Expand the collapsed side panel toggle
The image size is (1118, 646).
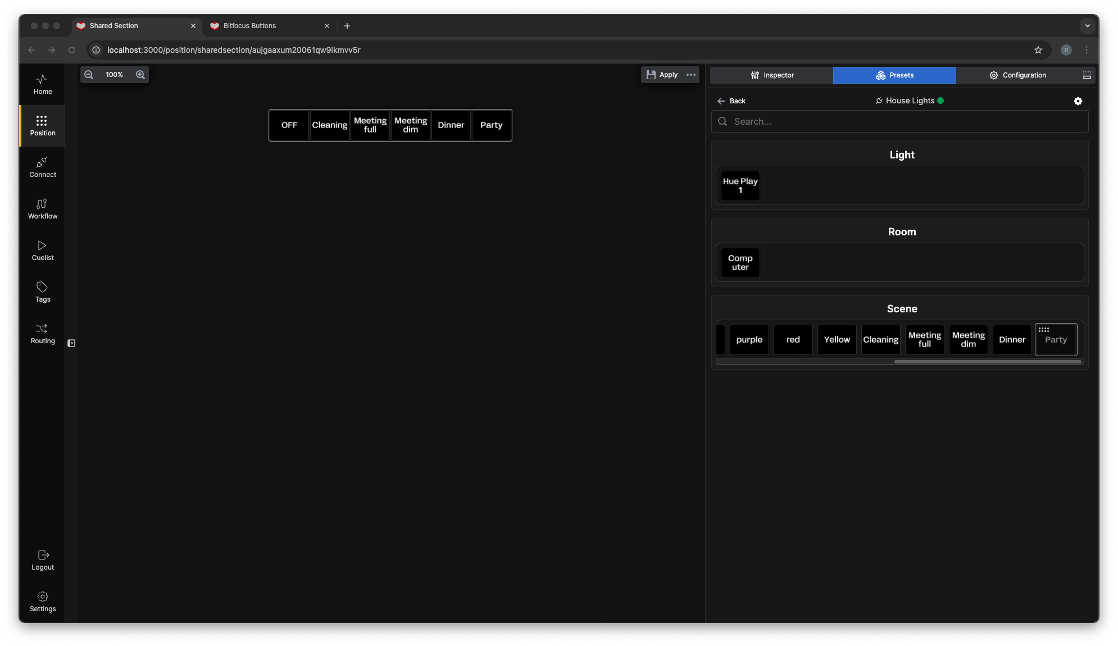[71, 343]
